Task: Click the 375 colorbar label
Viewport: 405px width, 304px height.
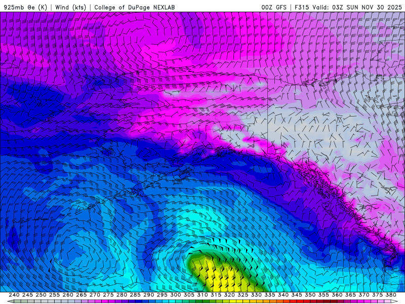Action: [377, 295]
